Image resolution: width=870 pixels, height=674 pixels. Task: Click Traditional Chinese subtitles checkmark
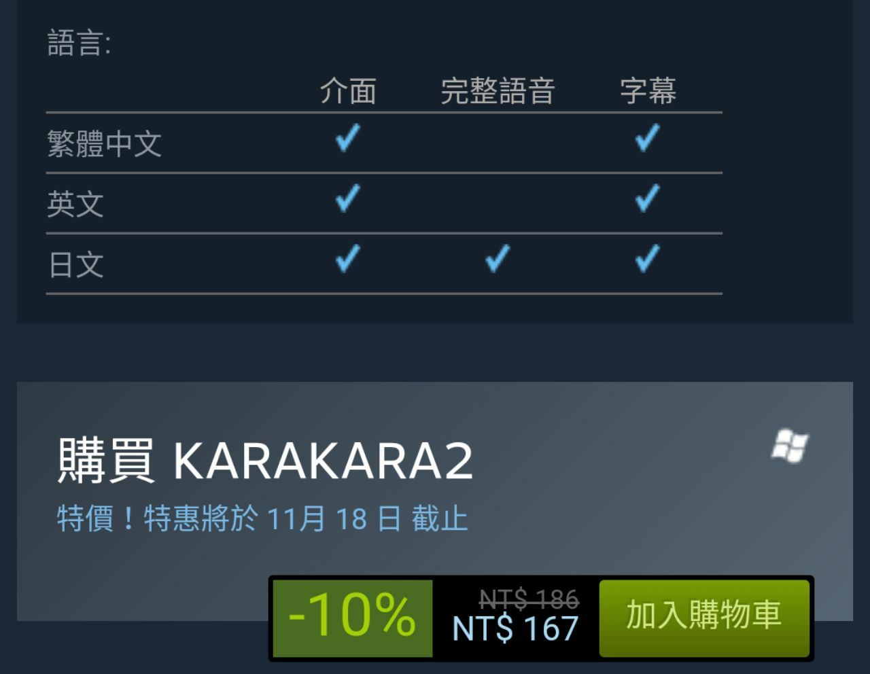[646, 138]
